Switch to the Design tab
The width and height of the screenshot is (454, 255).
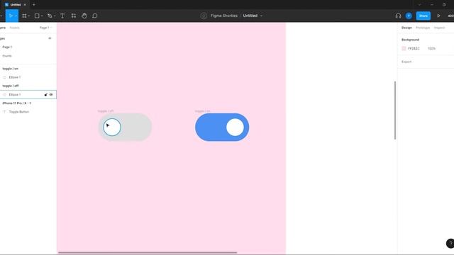coord(406,28)
